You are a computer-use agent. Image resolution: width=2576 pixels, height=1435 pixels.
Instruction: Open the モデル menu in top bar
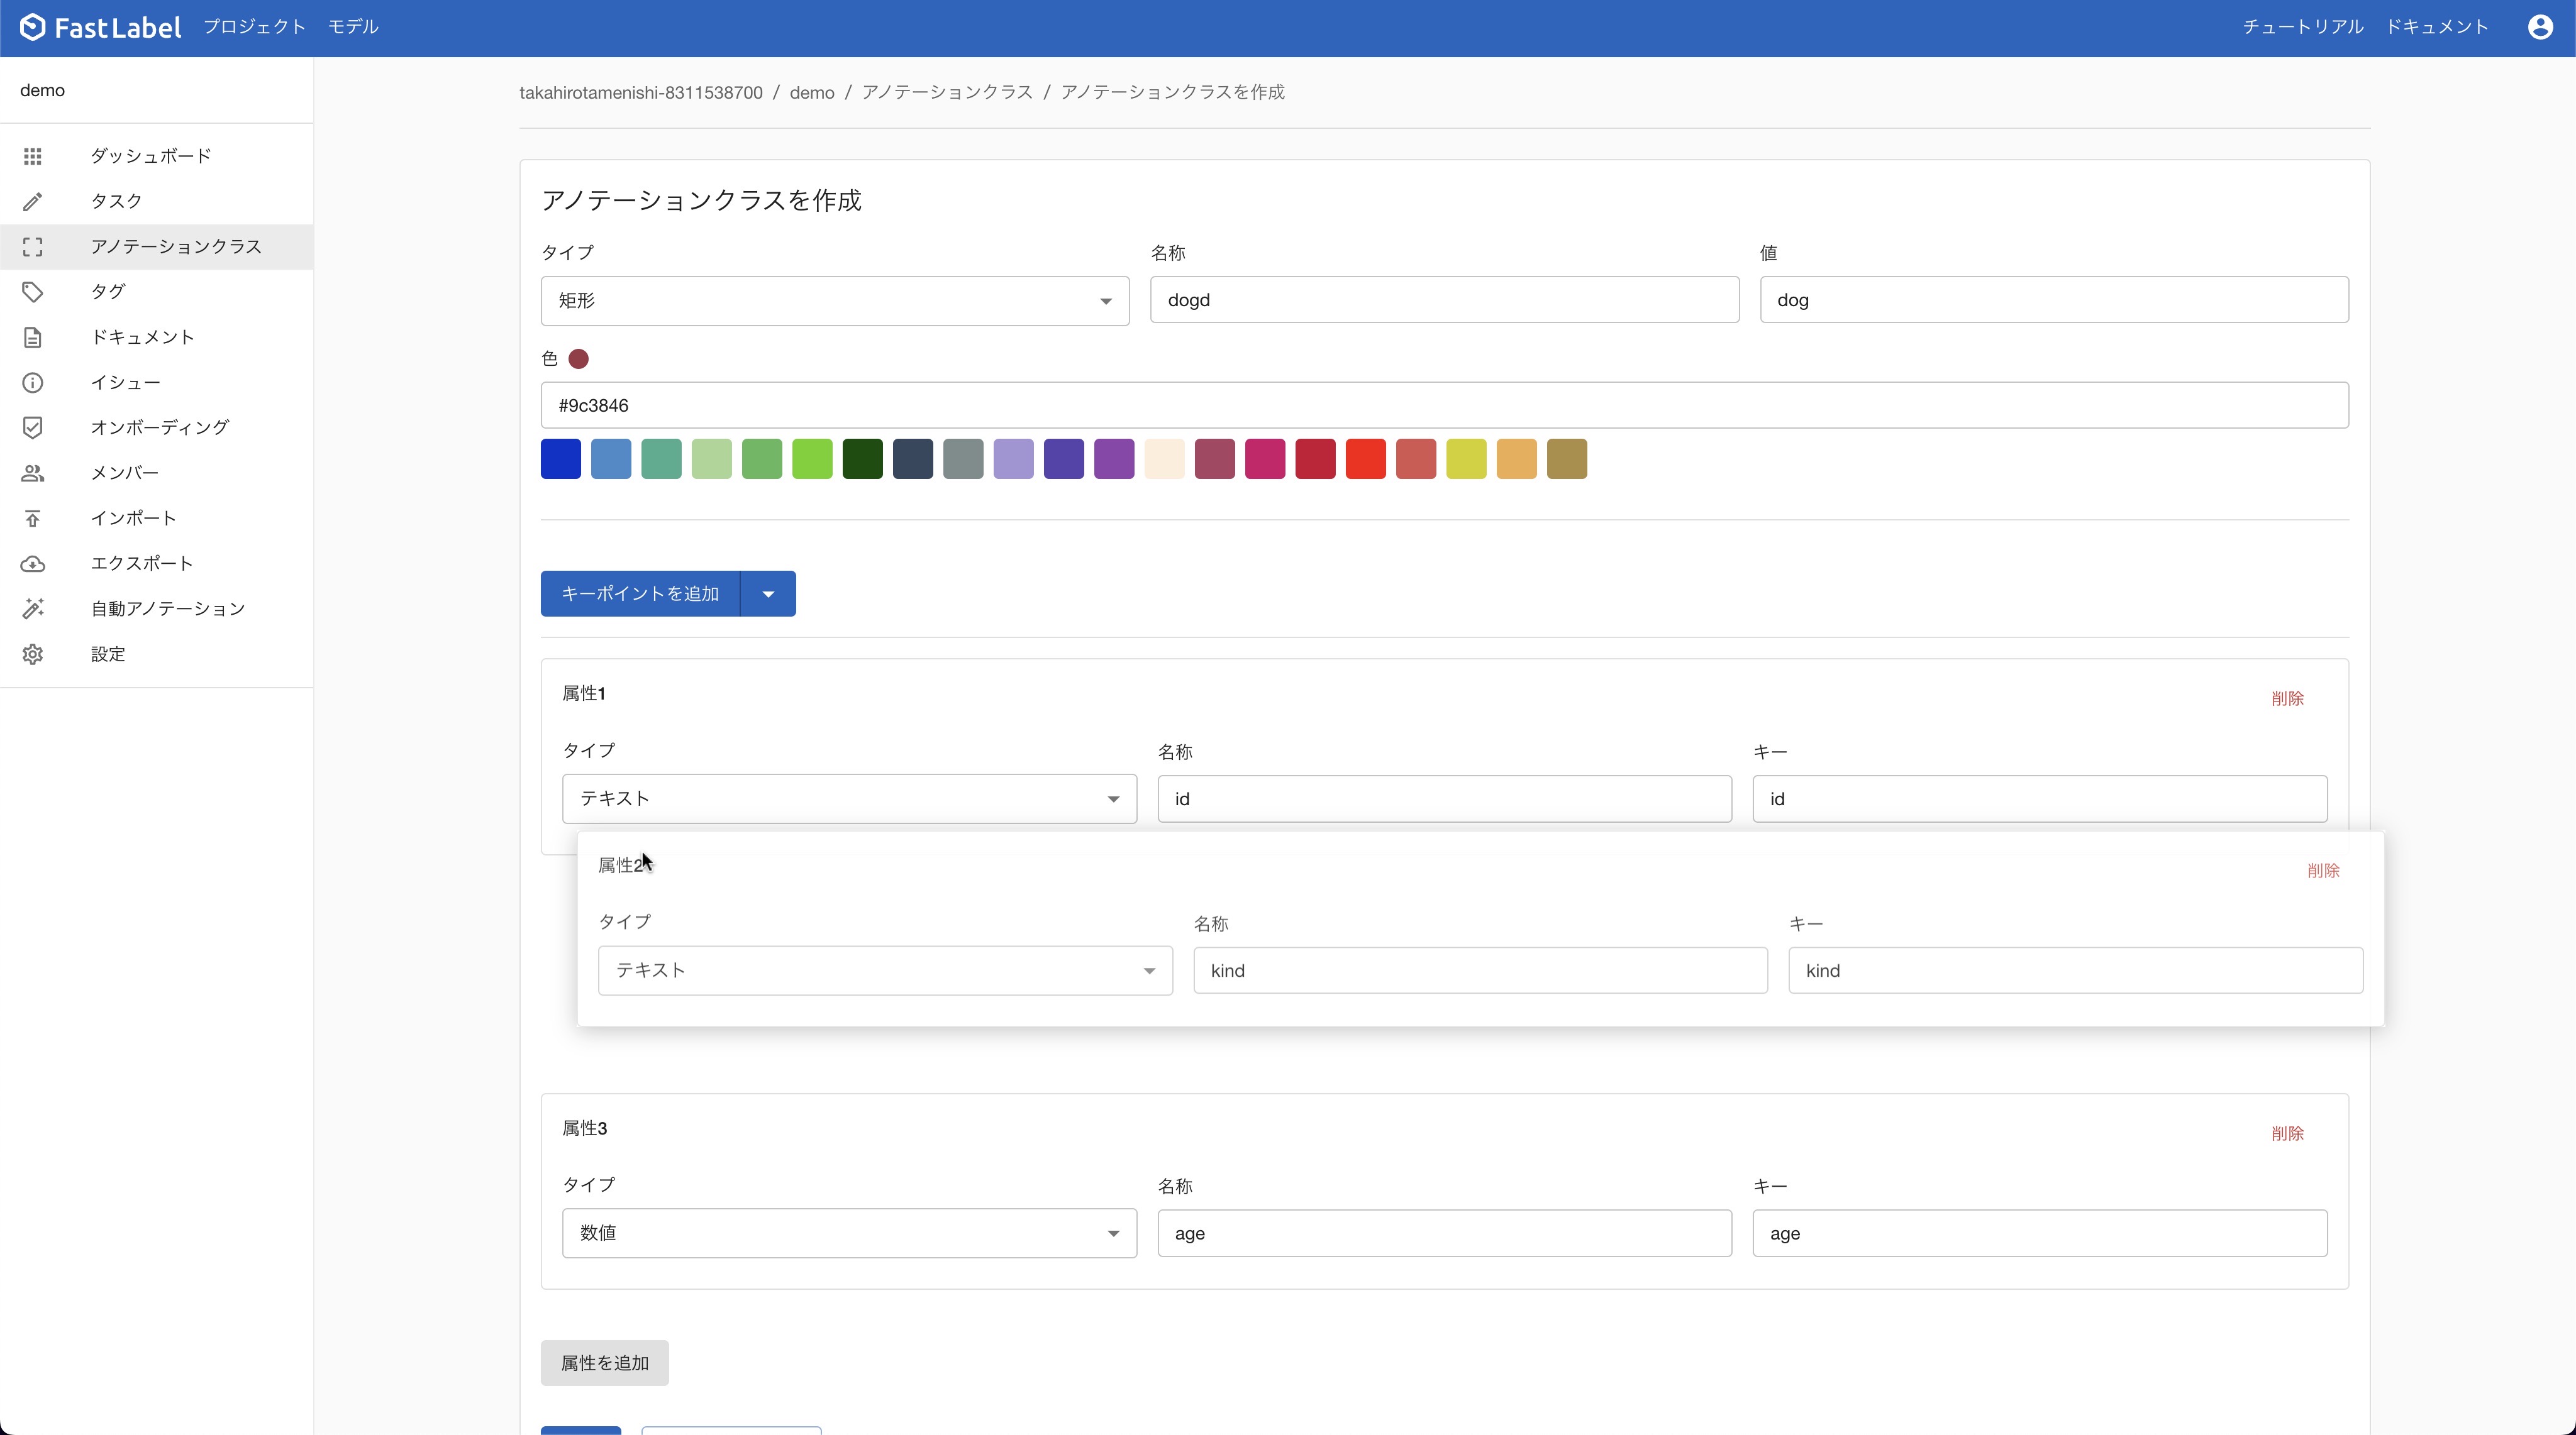click(x=353, y=27)
